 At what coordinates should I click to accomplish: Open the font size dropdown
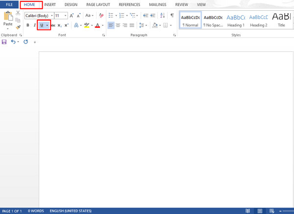tap(65, 16)
